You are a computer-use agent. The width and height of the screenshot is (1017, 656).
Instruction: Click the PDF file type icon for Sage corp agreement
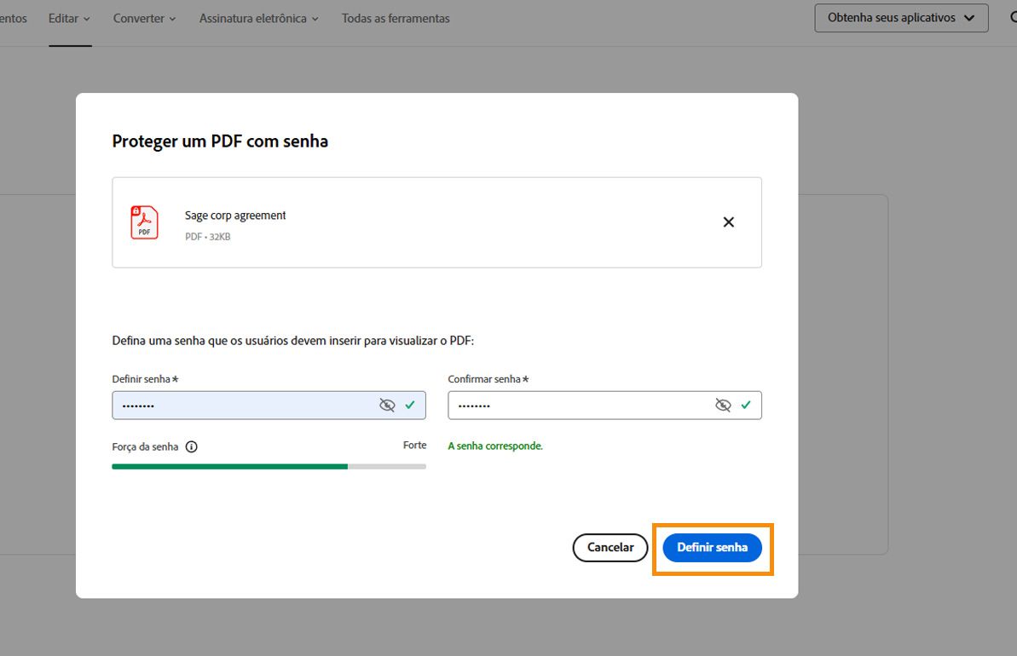144,222
